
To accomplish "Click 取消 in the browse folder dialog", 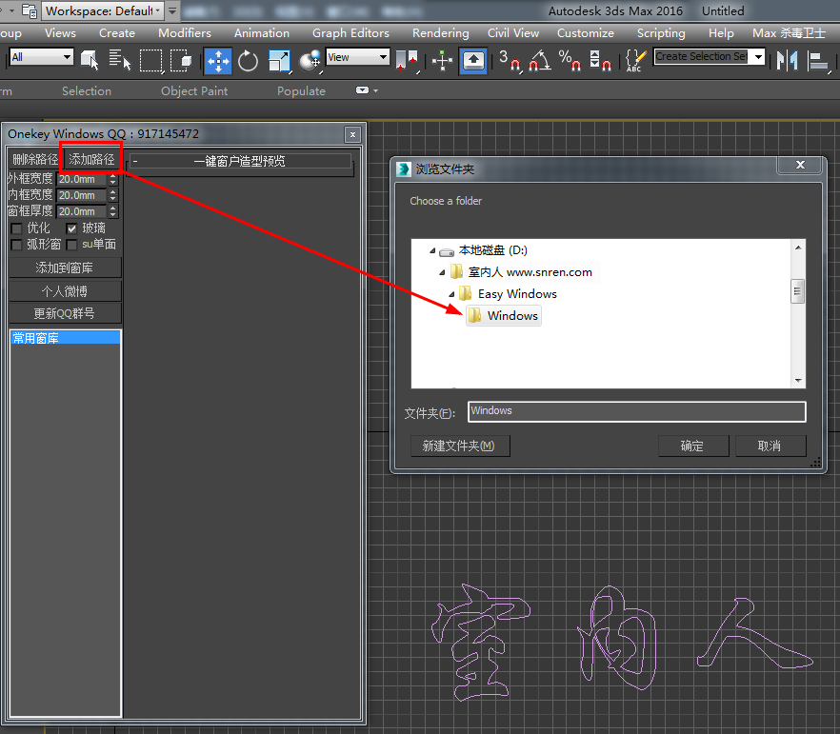I will (770, 446).
